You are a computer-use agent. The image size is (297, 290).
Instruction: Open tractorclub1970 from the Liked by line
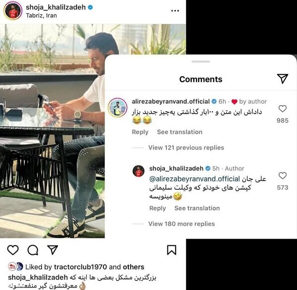[x=81, y=267]
